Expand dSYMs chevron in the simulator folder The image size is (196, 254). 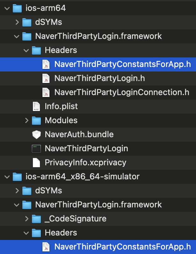pos(17,191)
